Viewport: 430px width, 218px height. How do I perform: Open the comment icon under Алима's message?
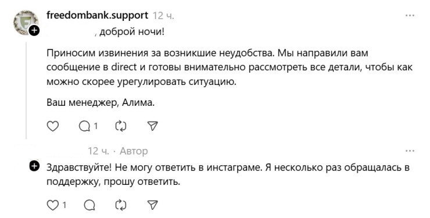(x=84, y=126)
